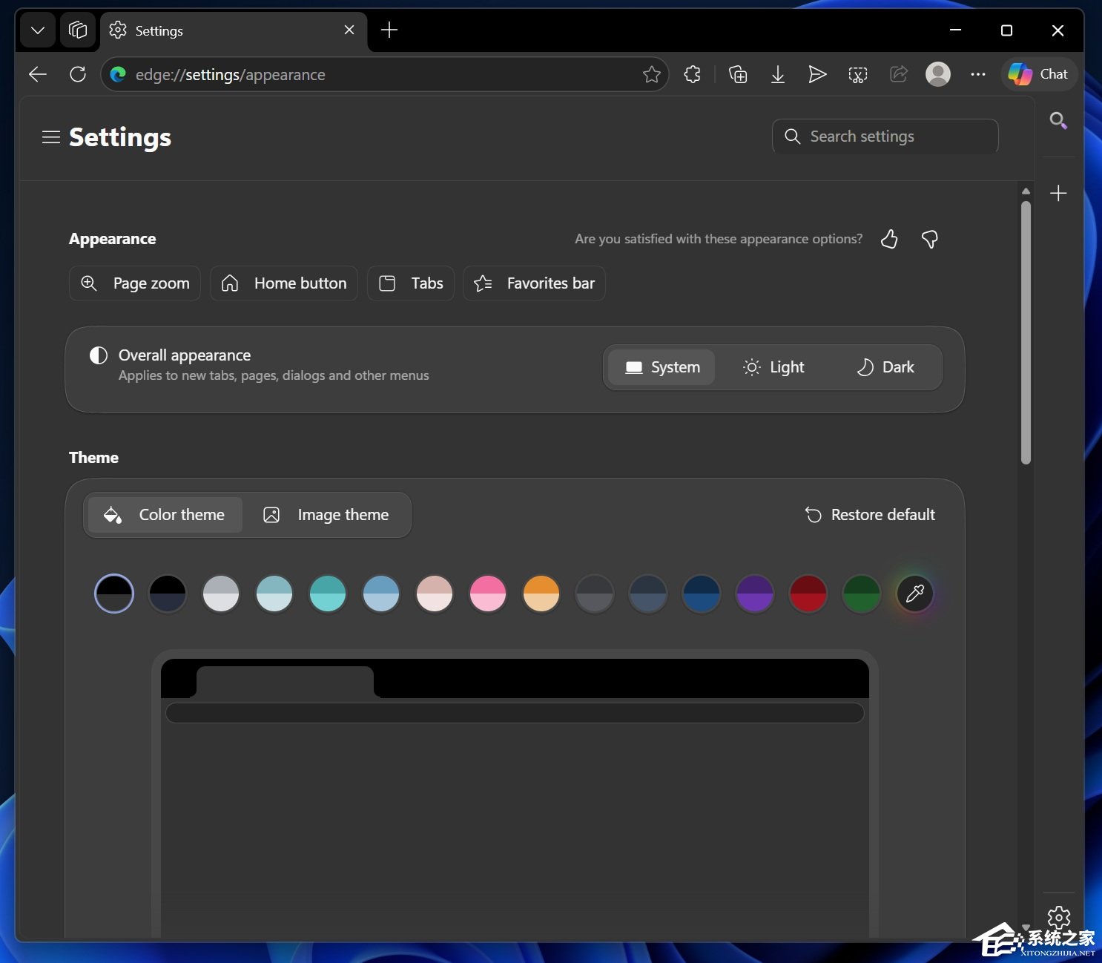Give thumbs up on appearance options
Screen dimensions: 1102x963
(x=889, y=239)
